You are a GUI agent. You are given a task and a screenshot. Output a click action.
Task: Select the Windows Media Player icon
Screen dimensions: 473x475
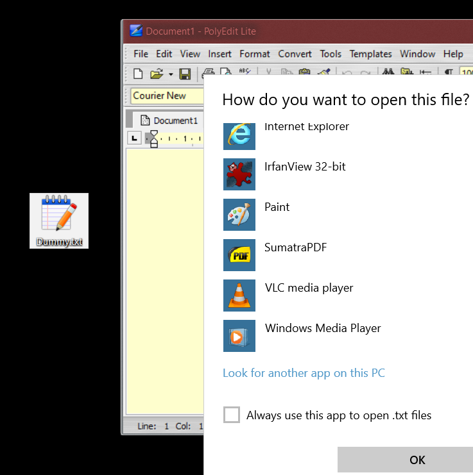239,336
